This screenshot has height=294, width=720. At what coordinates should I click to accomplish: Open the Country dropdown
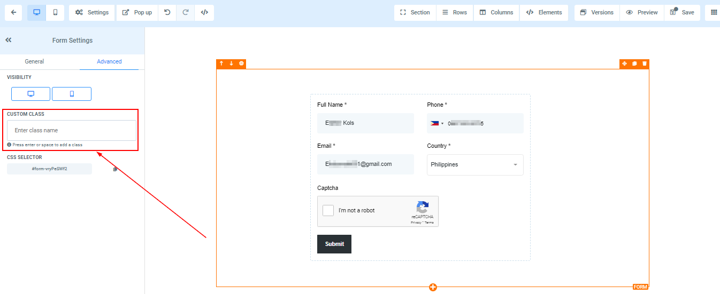475,165
